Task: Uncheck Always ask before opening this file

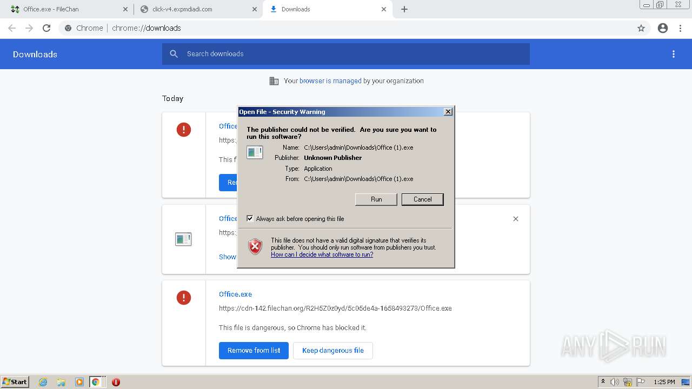Action: pyautogui.click(x=250, y=219)
